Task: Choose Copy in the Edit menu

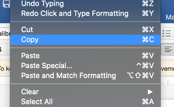Action: (85, 40)
